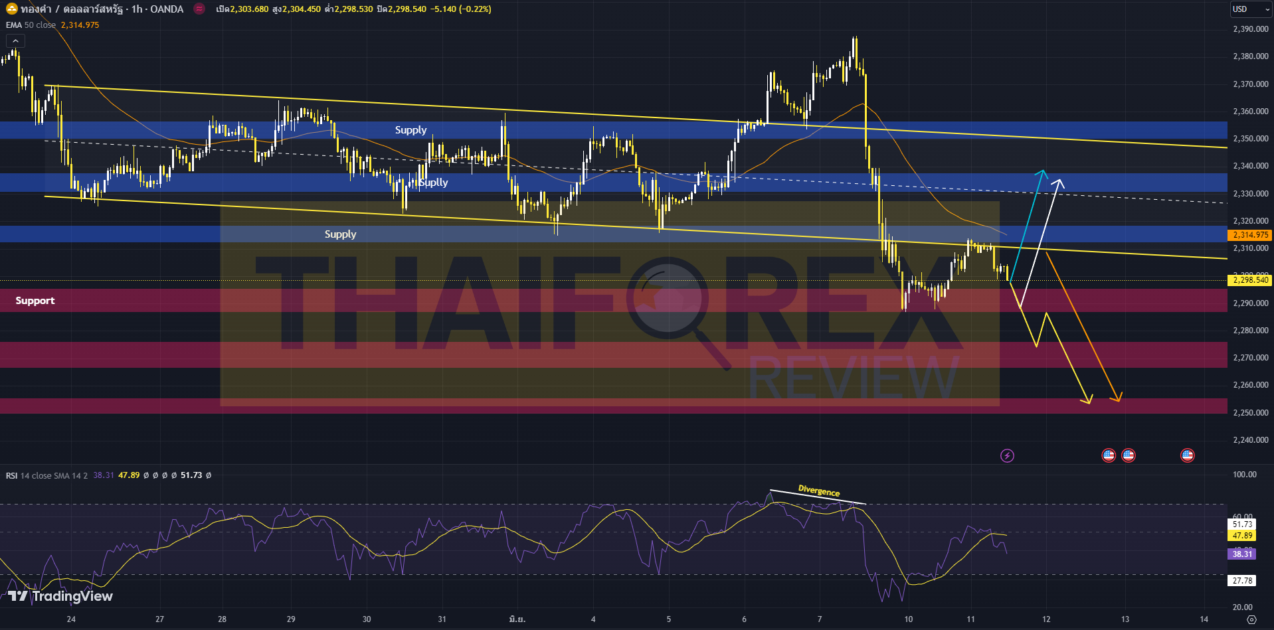Click the มิ.ย. month label on the time axis
The image size is (1274, 630).
coord(517,619)
